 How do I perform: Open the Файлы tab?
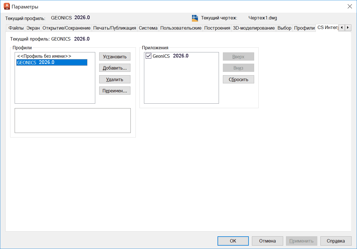tap(16, 28)
